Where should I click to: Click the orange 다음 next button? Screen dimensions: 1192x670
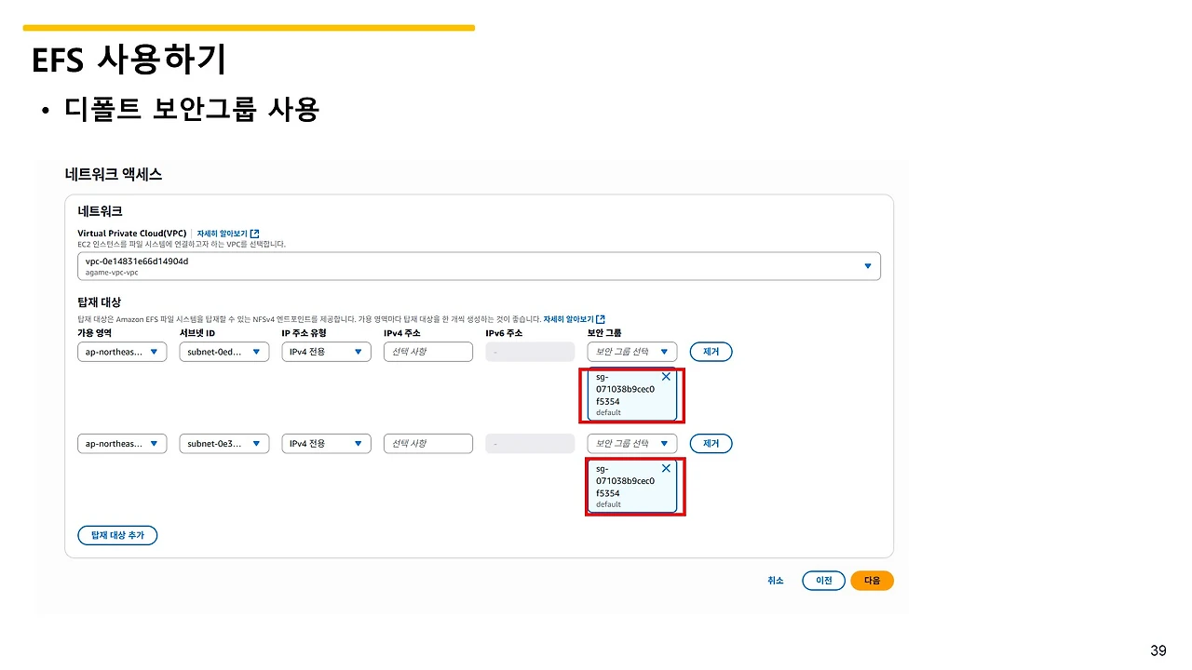coord(872,581)
